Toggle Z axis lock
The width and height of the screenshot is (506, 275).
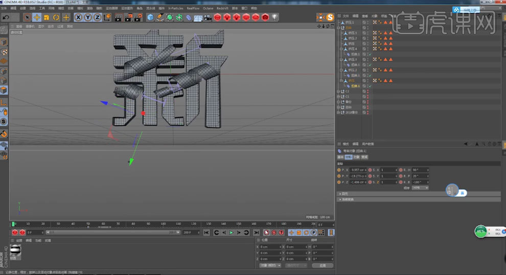coord(98,17)
